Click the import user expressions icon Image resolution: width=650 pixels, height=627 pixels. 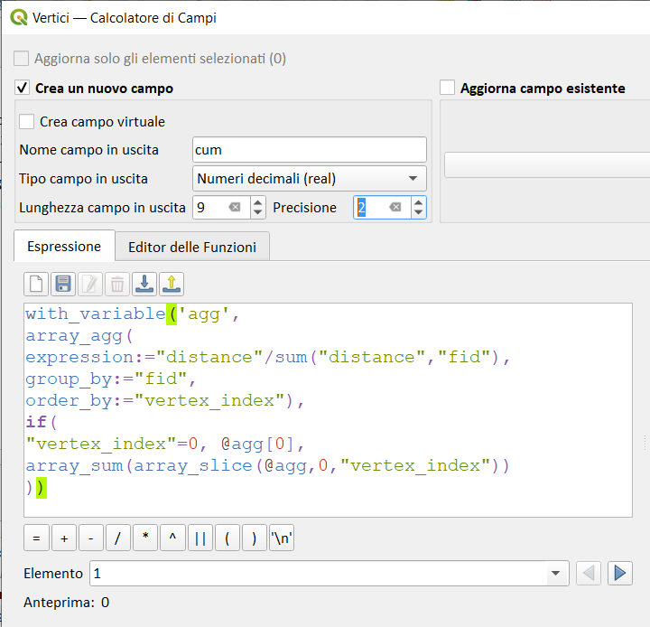pyautogui.click(x=144, y=285)
